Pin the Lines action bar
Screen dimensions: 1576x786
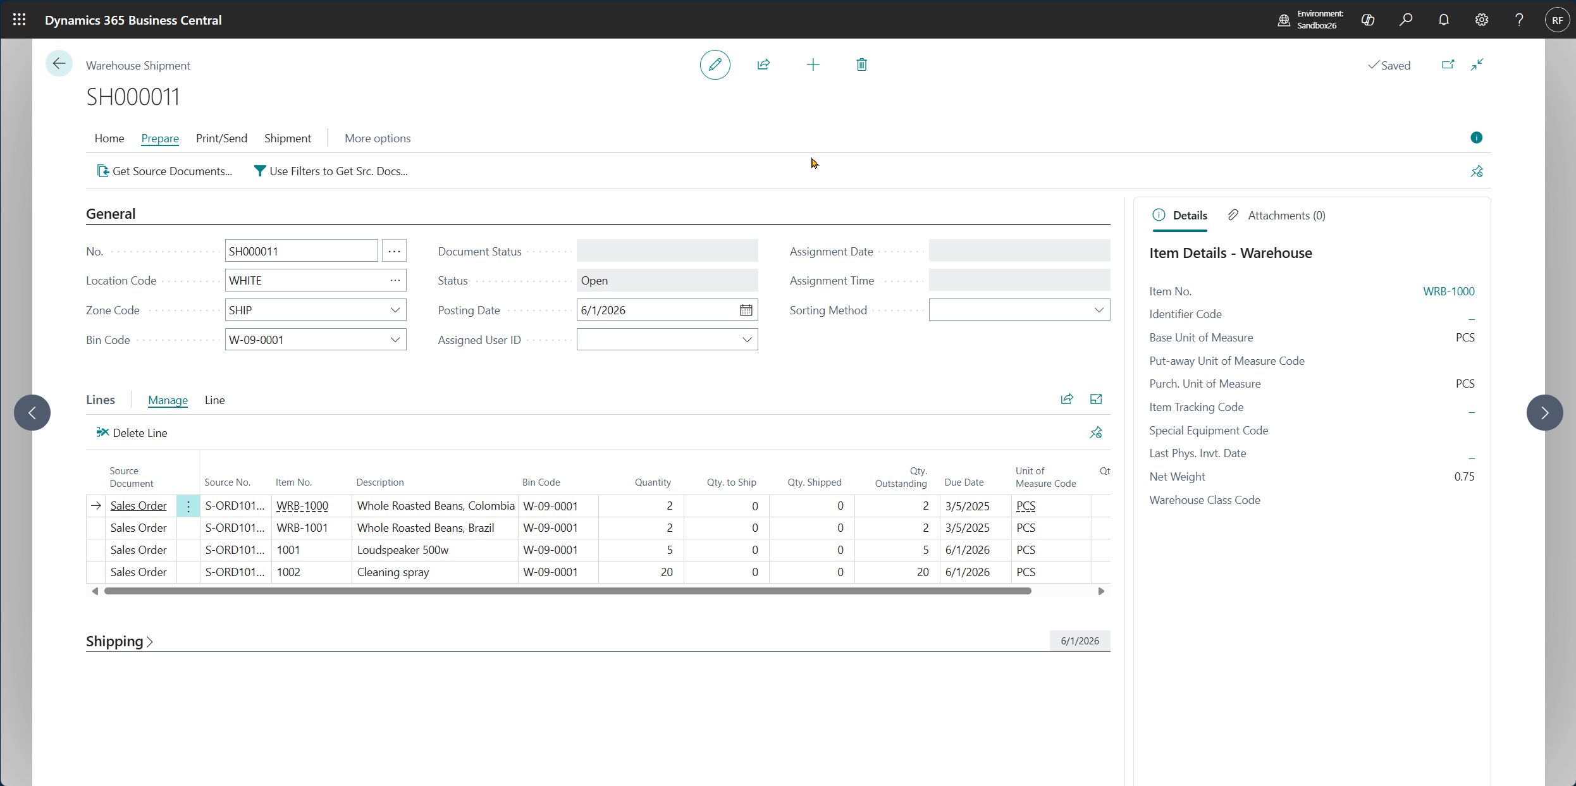[x=1095, y=433]
